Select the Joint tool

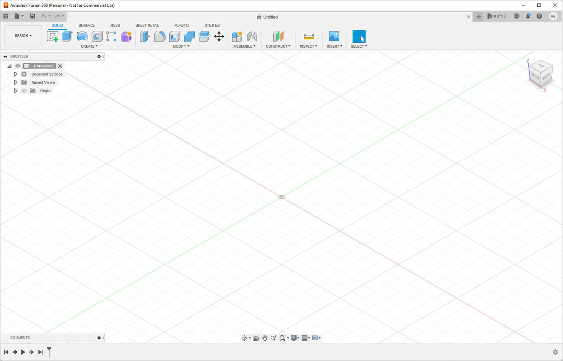[252, 37]
